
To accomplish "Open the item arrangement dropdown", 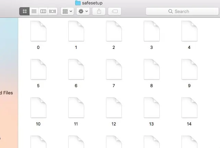I will tap(67, 11).
